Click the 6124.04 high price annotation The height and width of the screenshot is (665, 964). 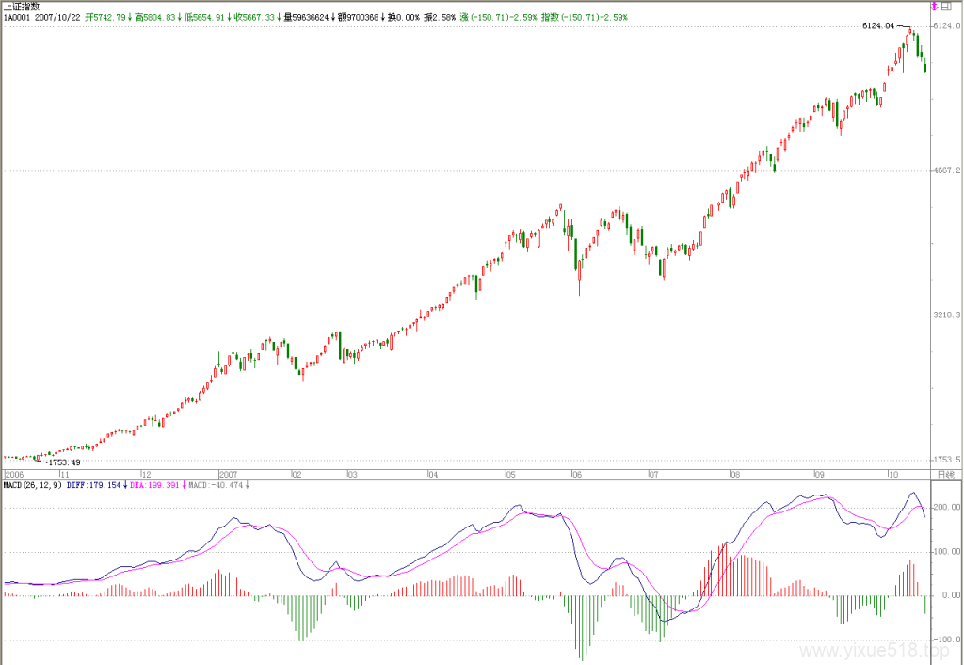click(878, 25)
